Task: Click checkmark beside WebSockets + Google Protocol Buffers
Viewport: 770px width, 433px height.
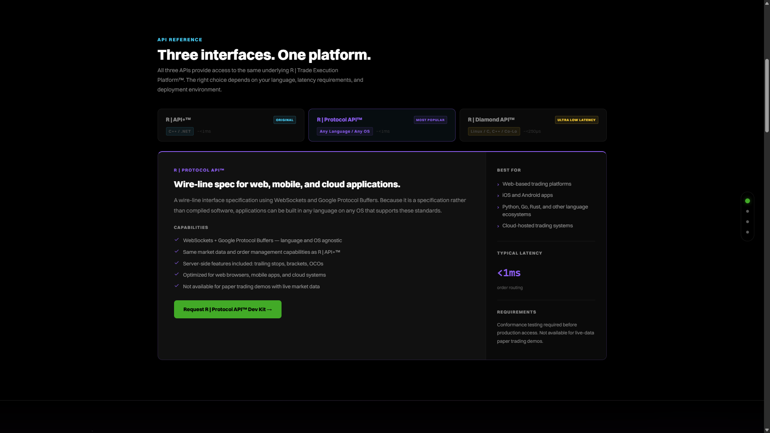Action: (176, 240)
